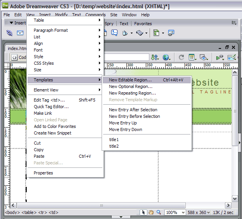Open the Help menu
The height and width of the screenshot is (219, 242).
coord(145,15)
